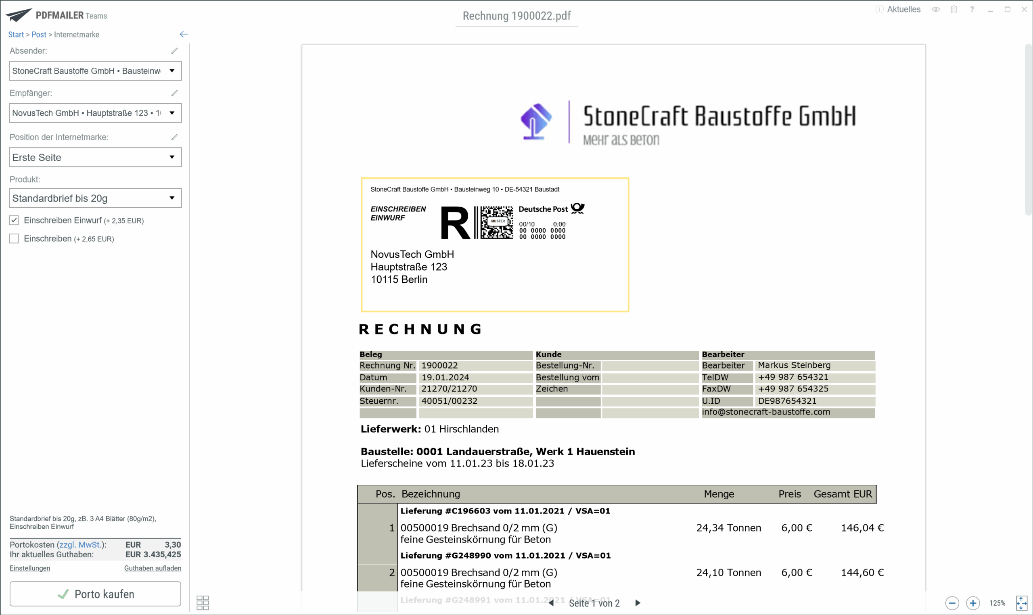Navigate to Post in breadcrumb
The height and width of the screenshot is (615, 1033).
point(39,34)
